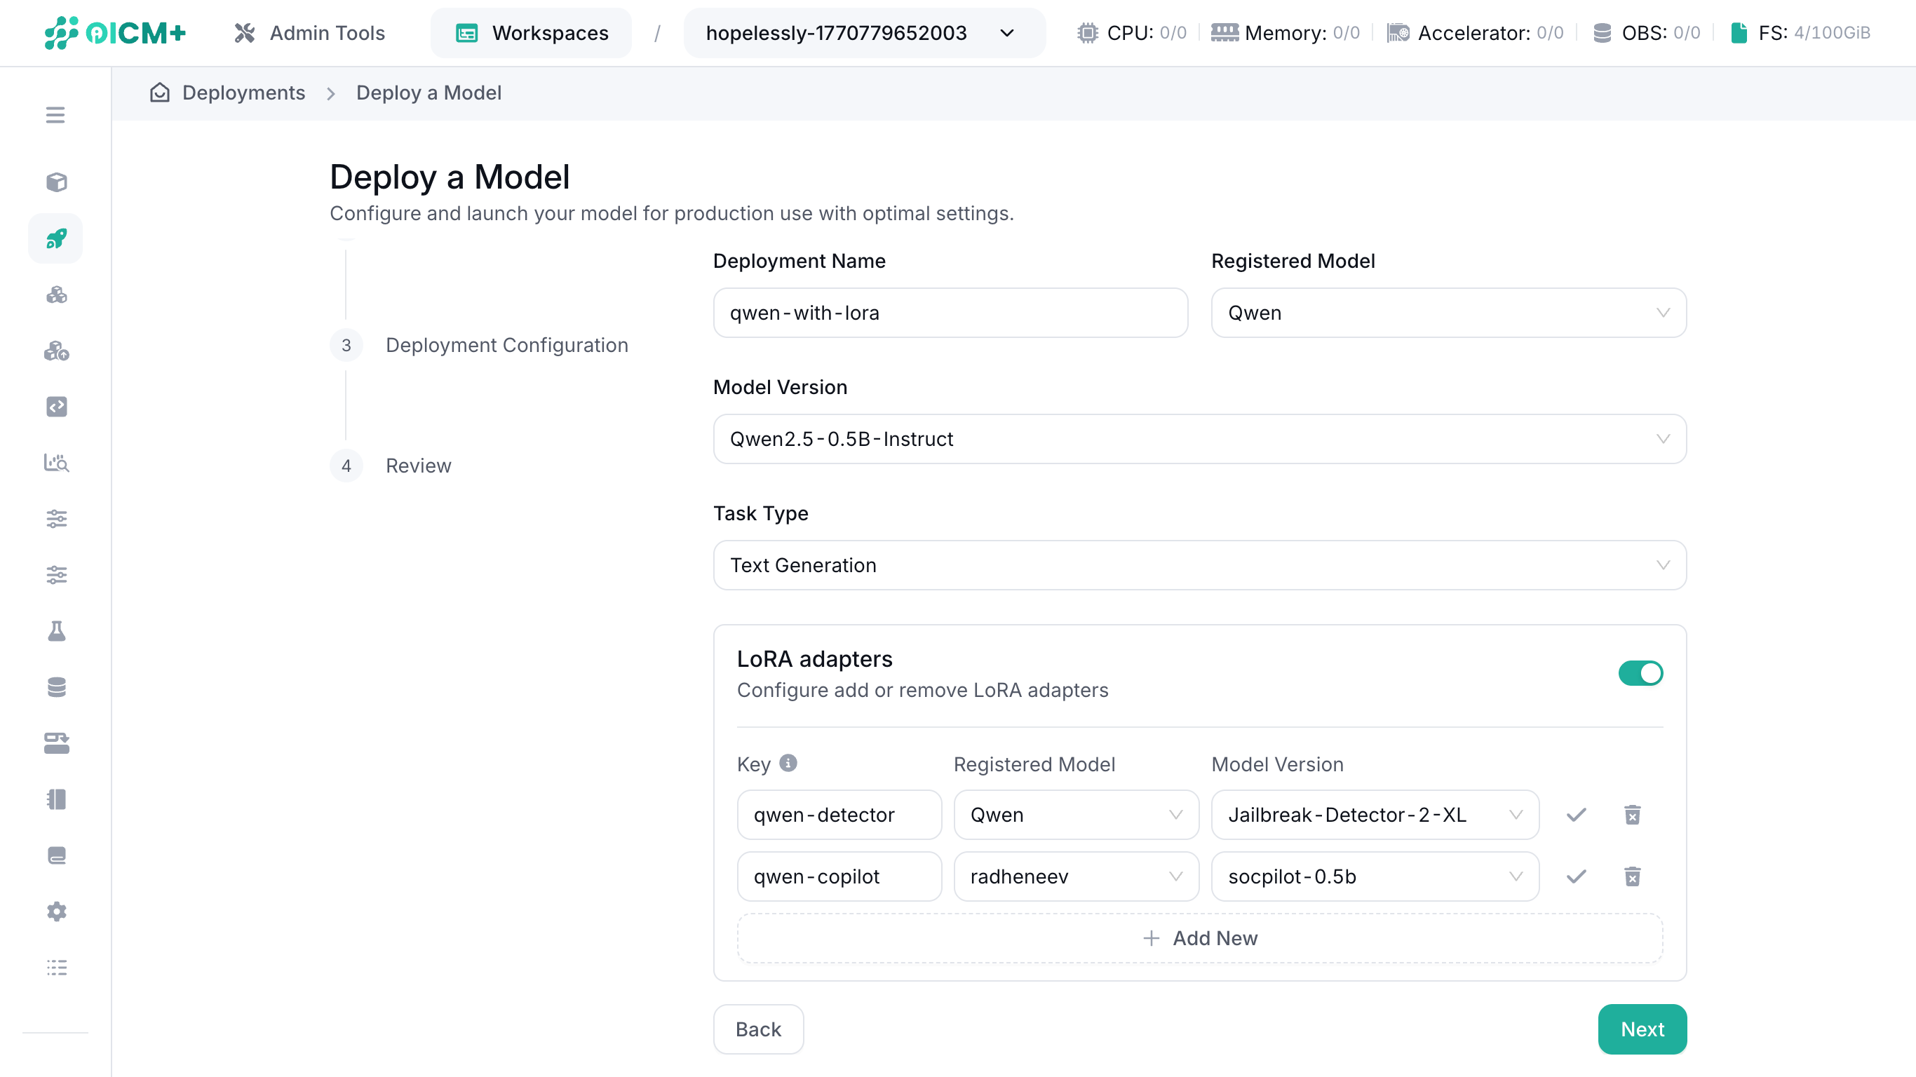1916x1077 pixels.
Task: Click the Deployment Name input field
Action: pyautogui.click(x=950, y=313)
